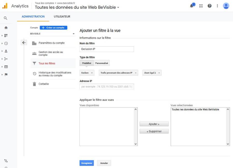Click the Enregistrer button
Screen dimensions: 233x168
click(x=86, y=163)
